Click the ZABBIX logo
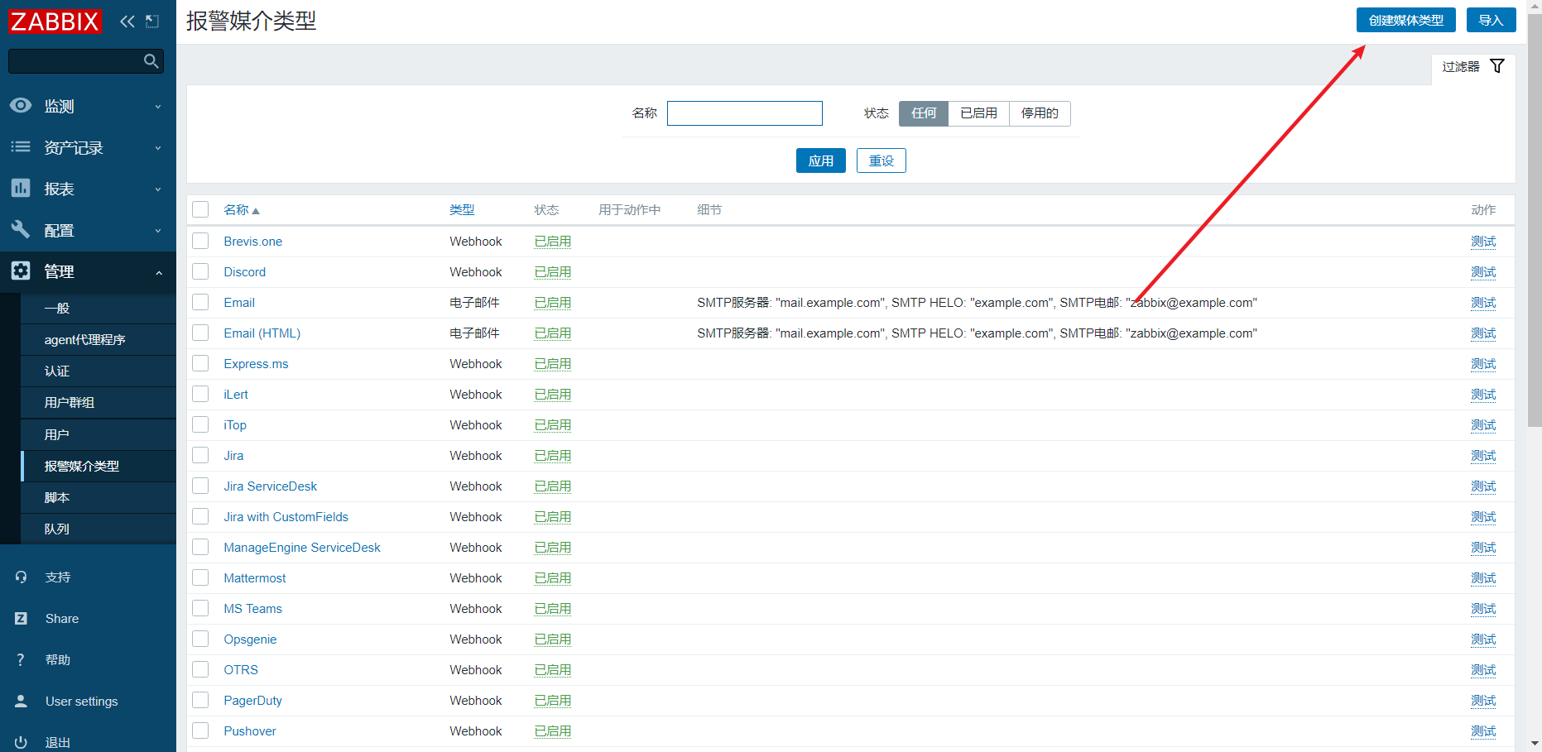The height and width of the screenshot is (752, 1542). point(55,21)
